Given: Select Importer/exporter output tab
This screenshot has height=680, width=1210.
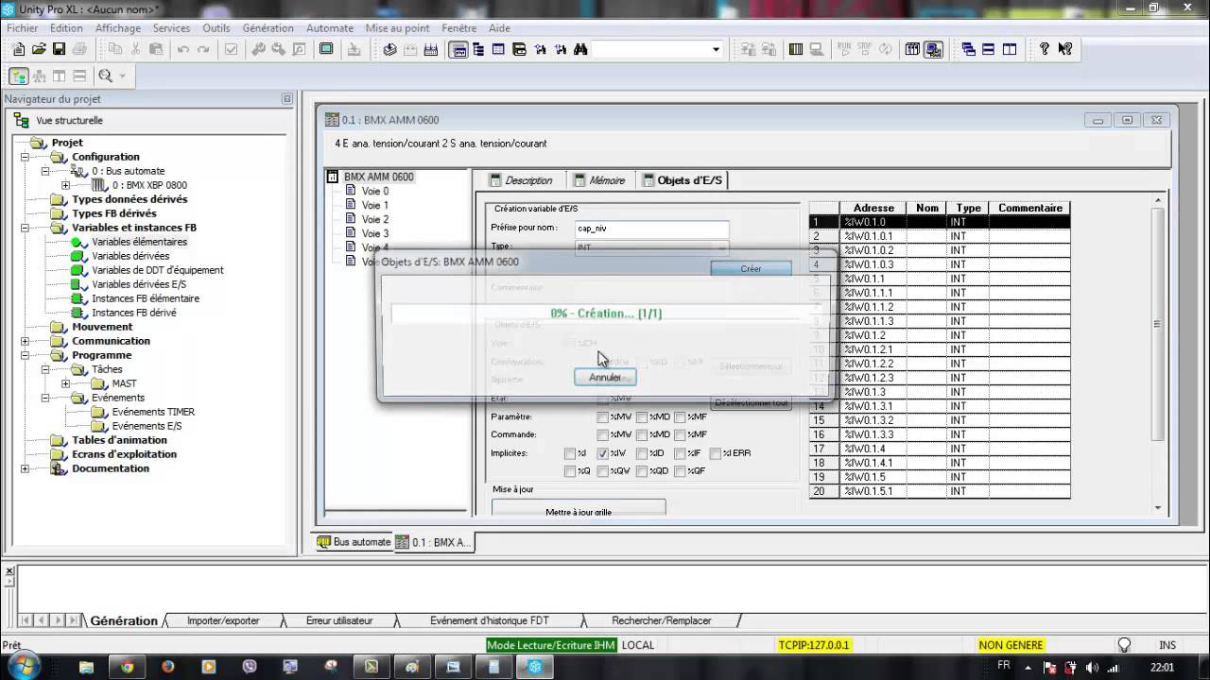Looking at the screenshot, I should 223,620.
